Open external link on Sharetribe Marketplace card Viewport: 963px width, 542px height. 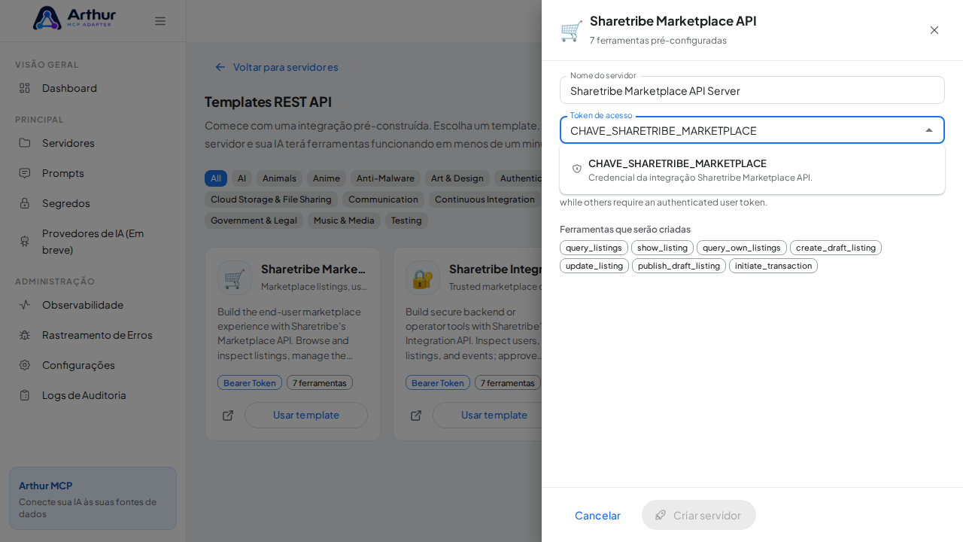tap(228, 416)
